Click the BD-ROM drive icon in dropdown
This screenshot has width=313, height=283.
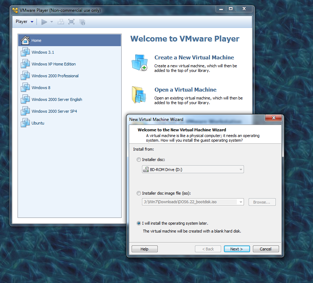[146, 169]
